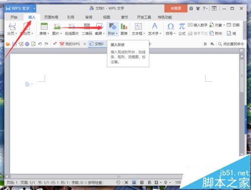Insert an attachment with 附件

[216, 33]
